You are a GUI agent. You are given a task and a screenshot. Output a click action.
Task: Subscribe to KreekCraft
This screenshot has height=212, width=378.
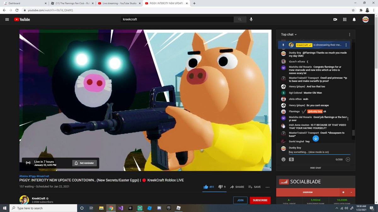coord(260,200)
